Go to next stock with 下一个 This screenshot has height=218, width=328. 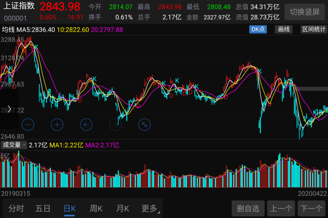pyautogui.click(x=312, y=208)
